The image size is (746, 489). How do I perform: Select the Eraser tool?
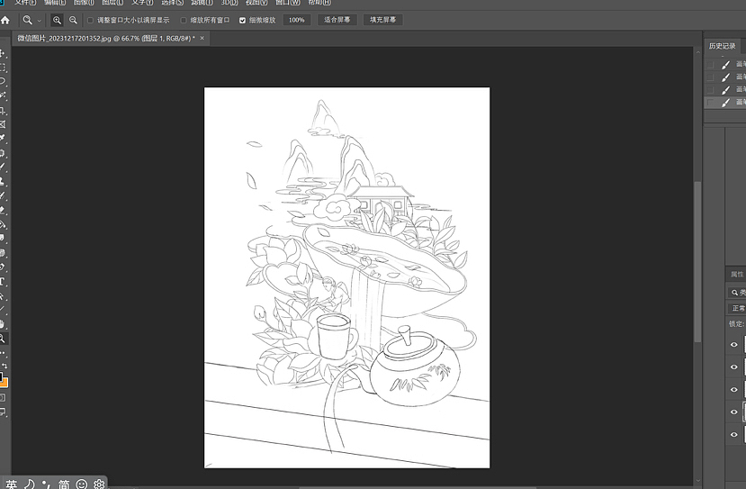(3, 210)
